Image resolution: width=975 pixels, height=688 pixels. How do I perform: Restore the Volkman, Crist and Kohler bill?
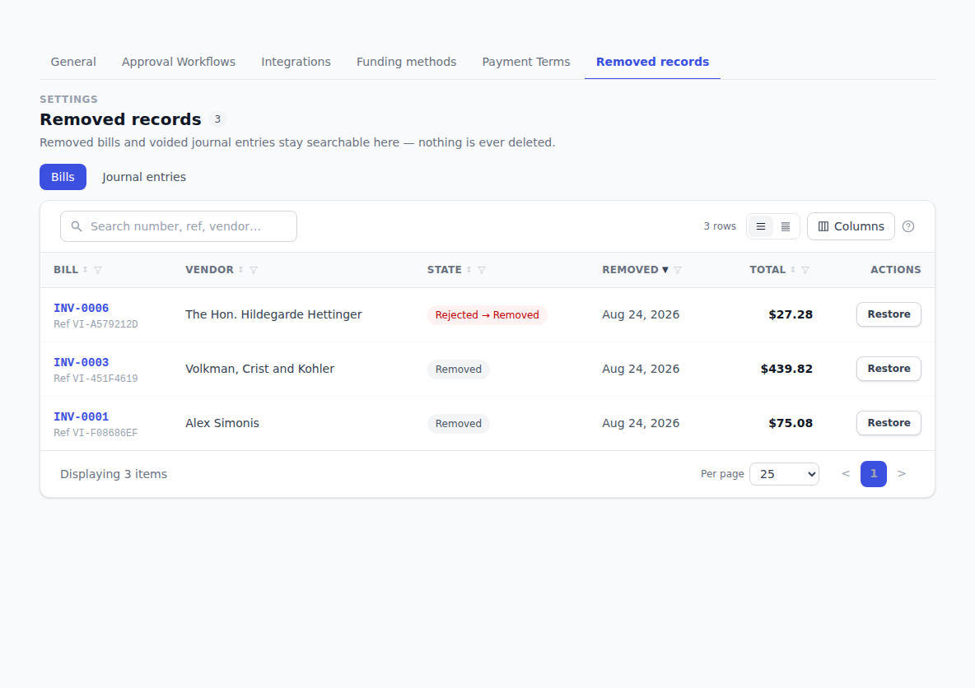pos(889,369)
